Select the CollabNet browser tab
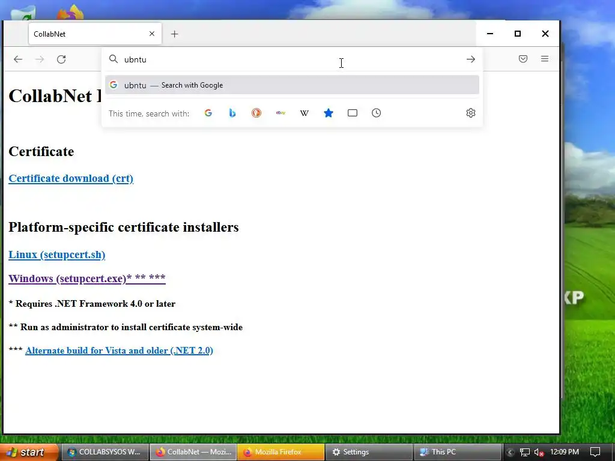Viewport: 615px width, 461px height. tap(95, 34)
